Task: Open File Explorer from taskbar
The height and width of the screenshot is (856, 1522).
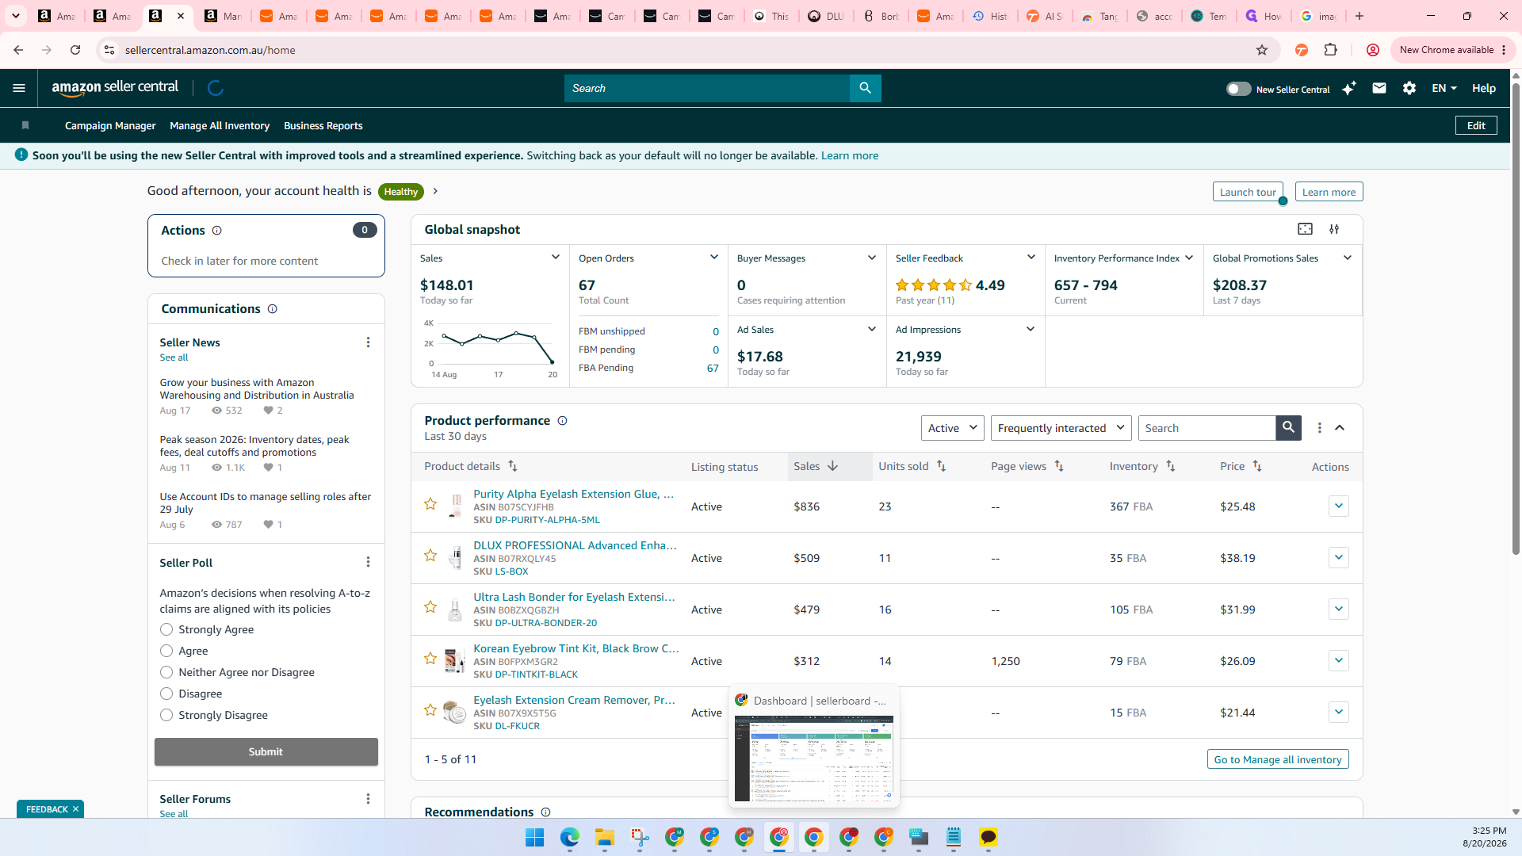Action: [605, 837]
